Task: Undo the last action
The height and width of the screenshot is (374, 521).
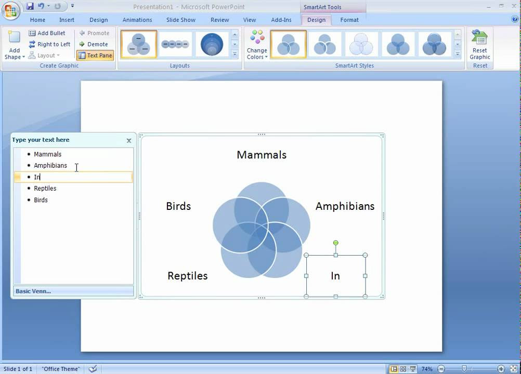Action: tap(41, 6)
